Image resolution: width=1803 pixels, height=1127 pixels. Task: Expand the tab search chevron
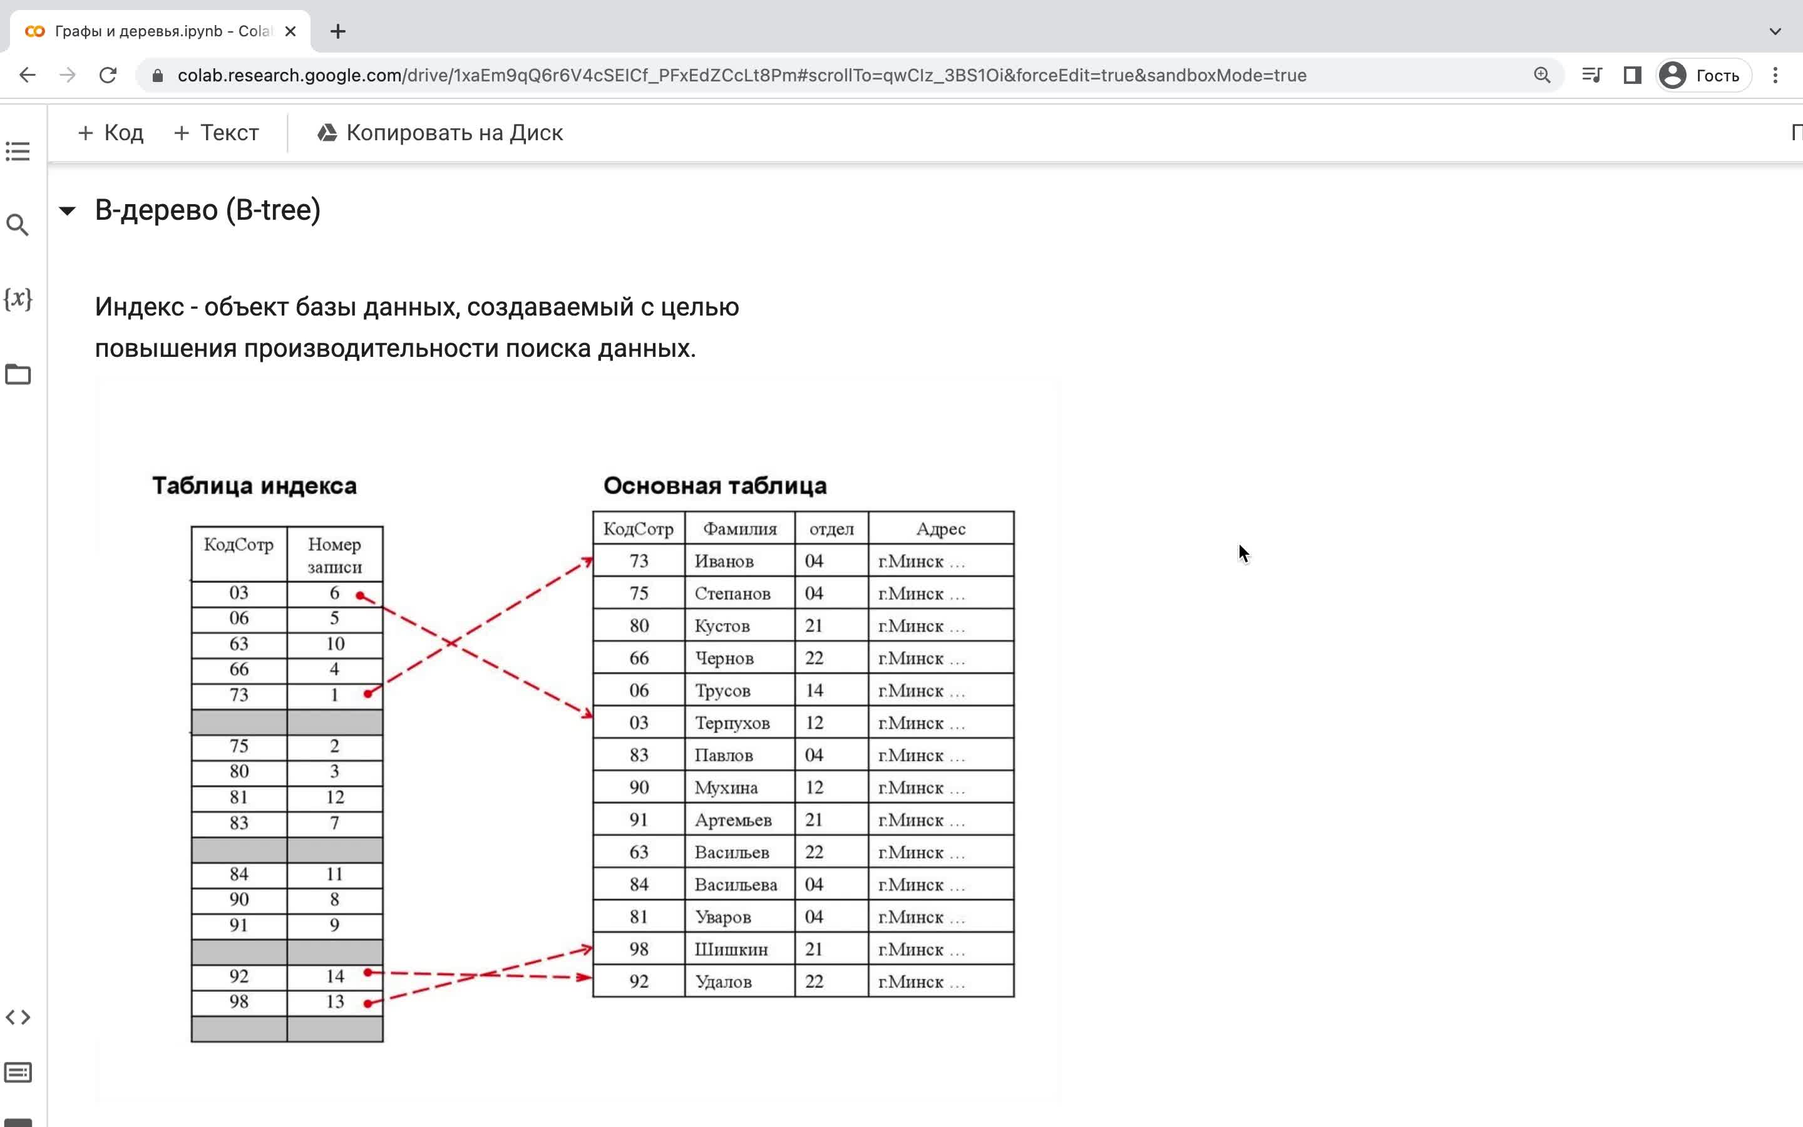coord(1775,31)
